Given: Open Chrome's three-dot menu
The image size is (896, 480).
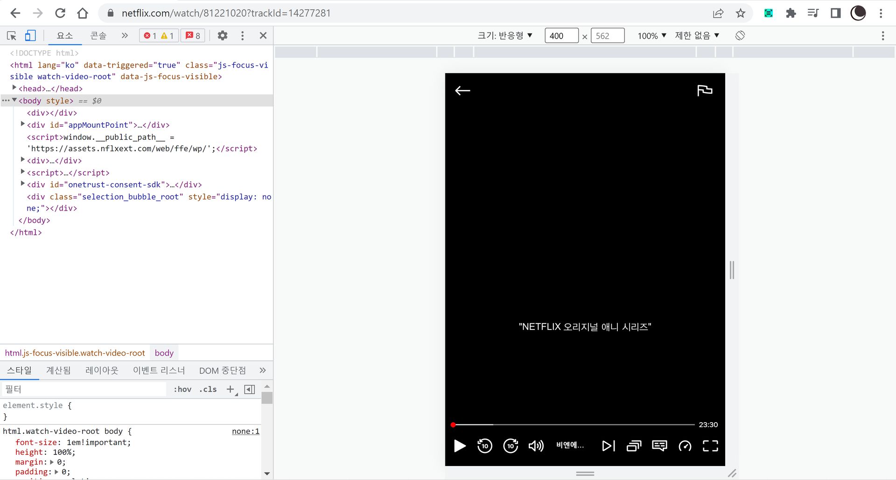Looking at the screenshot, I should pos(881,13).
